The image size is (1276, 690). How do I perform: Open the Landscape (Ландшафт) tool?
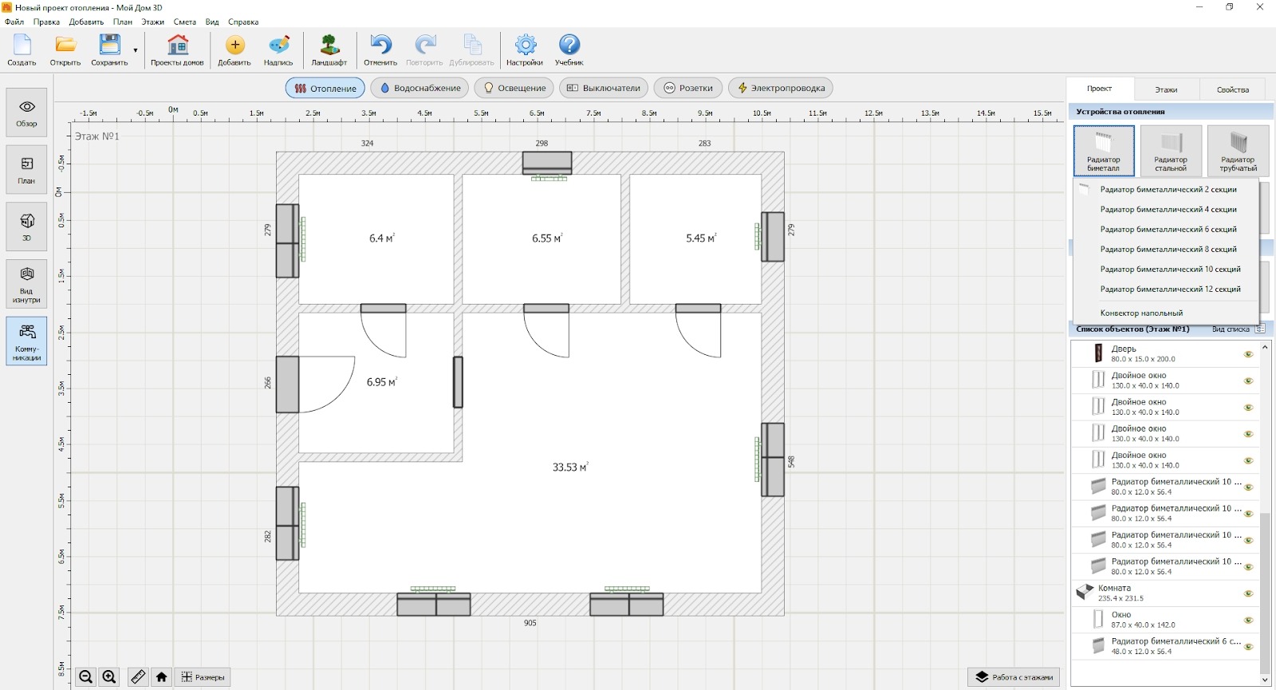(329, 49)
